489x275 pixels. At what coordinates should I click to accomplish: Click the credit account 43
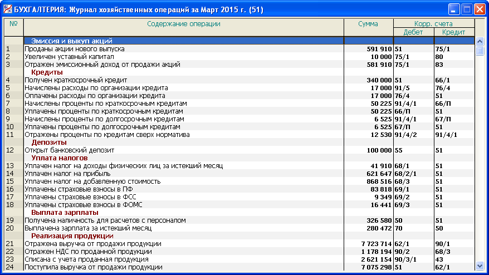439,259
